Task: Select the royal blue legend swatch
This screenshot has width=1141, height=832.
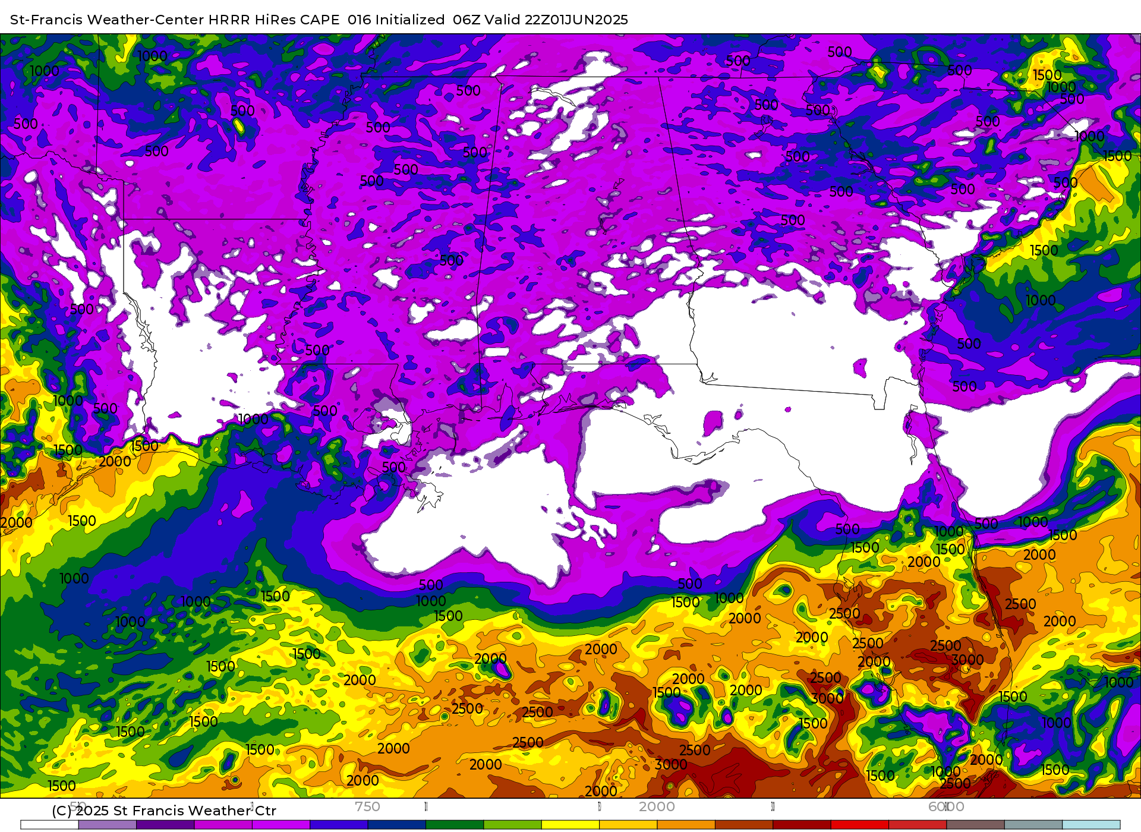Action: click(339, 825)
